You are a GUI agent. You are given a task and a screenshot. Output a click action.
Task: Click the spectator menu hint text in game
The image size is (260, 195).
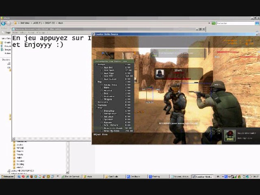[178, 123]
